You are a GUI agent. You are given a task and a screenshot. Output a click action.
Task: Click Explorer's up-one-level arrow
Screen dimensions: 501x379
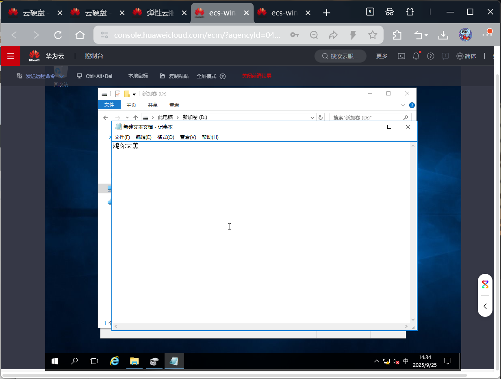pos(136,118)
